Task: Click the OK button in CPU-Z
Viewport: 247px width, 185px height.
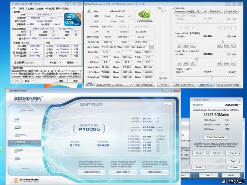Action: click(76, 81)
